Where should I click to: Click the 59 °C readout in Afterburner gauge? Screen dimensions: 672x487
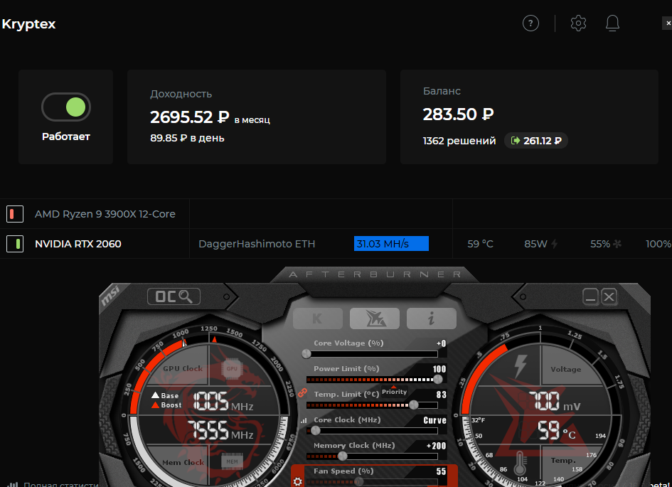tap(557, 430)
